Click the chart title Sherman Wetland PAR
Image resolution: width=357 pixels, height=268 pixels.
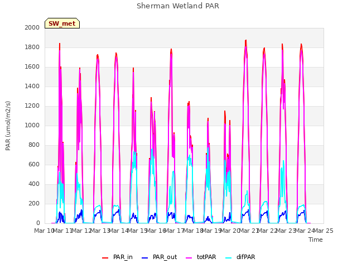coord(178,6)
